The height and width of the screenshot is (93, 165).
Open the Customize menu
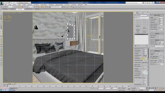(x=73, y=5)
